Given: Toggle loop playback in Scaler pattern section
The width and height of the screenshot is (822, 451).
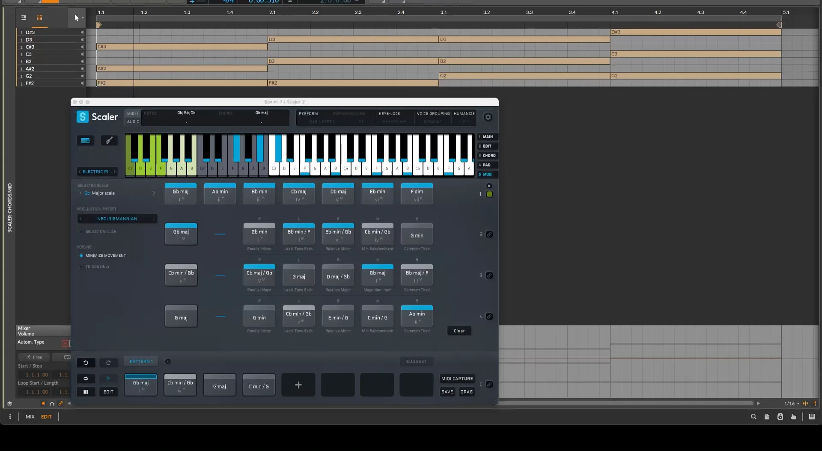Looking at the screenshot, I should pyautogui.click(x=86, y=379).
